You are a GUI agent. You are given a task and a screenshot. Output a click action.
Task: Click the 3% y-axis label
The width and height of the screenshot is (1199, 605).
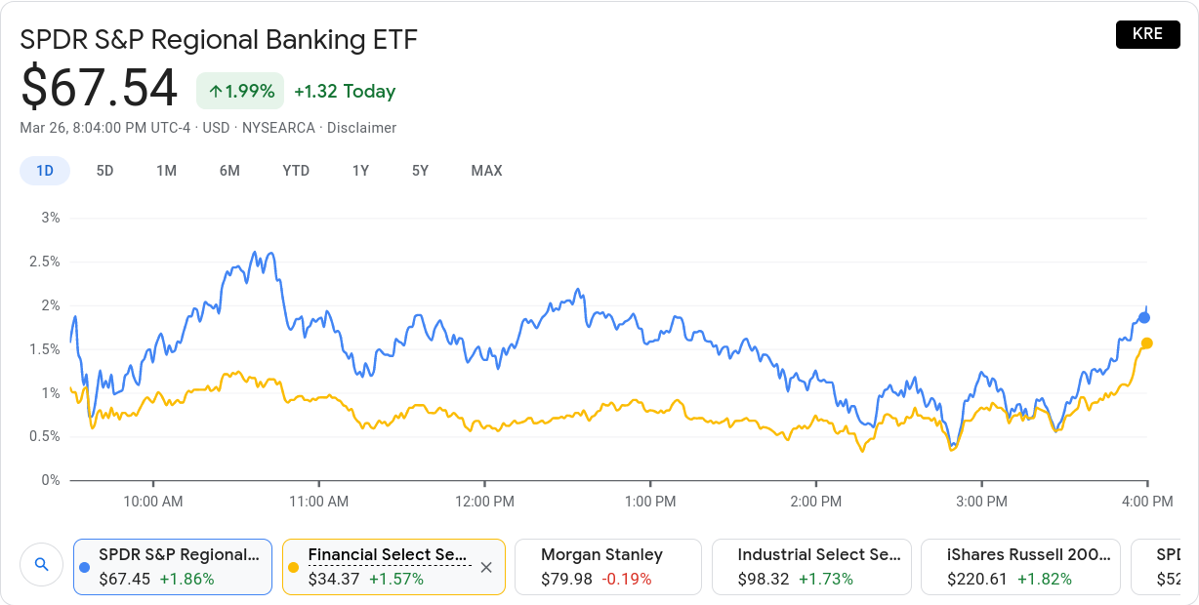pyautogui.click(x=50, y=218)
